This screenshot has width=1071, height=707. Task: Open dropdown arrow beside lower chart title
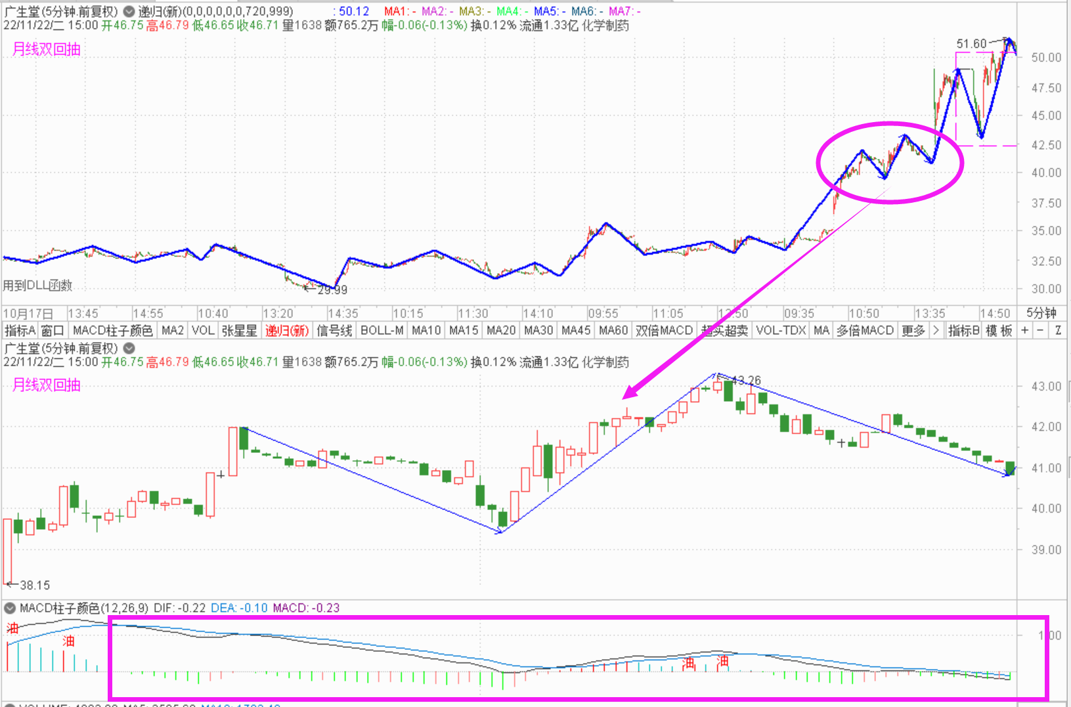coord(129,348)
